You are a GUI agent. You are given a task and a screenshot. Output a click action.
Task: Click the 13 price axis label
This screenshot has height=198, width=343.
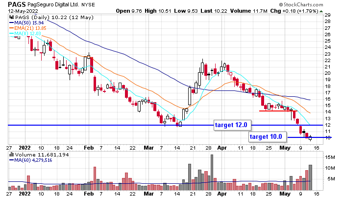[327, 118]
